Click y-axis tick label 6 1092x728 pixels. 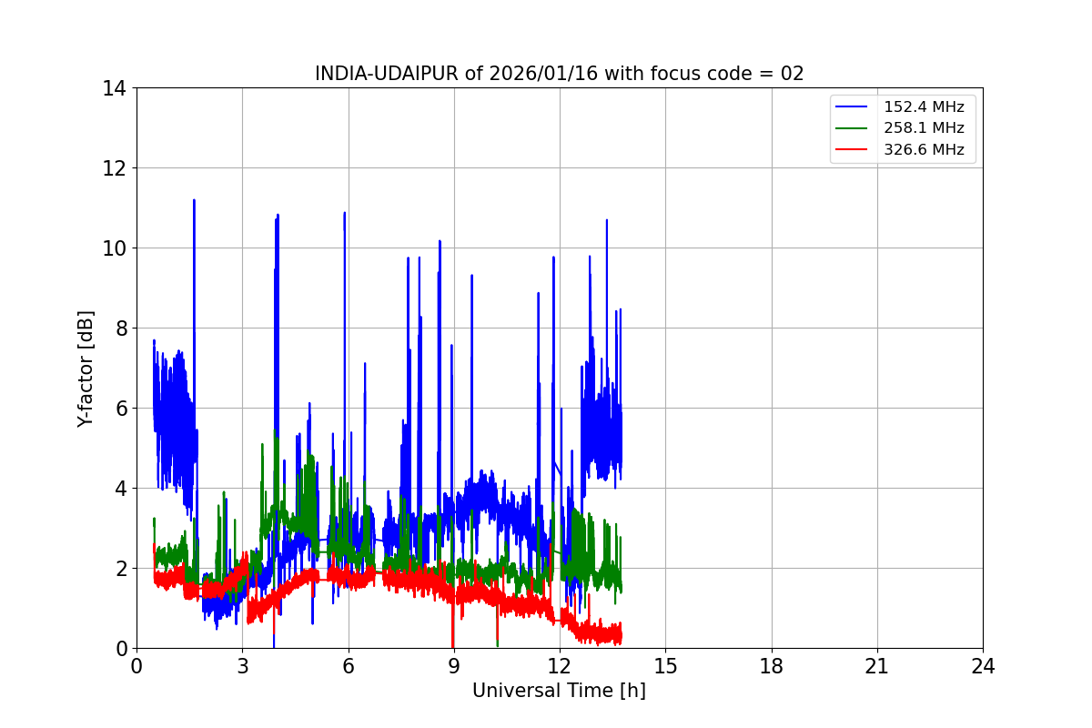[120, 409]
